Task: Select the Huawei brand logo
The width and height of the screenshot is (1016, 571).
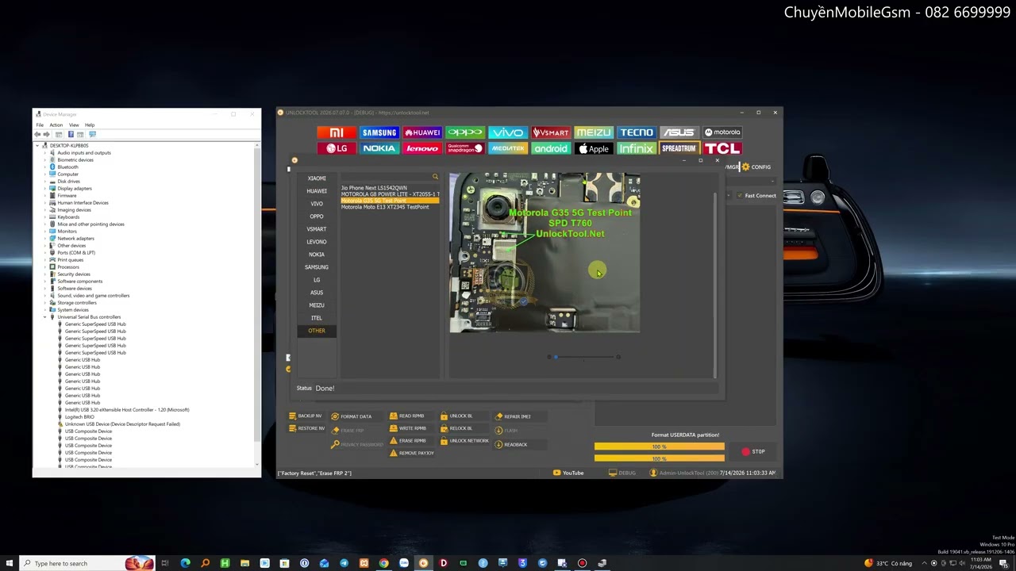Action: pyautogui.click(x=422, y=132)
